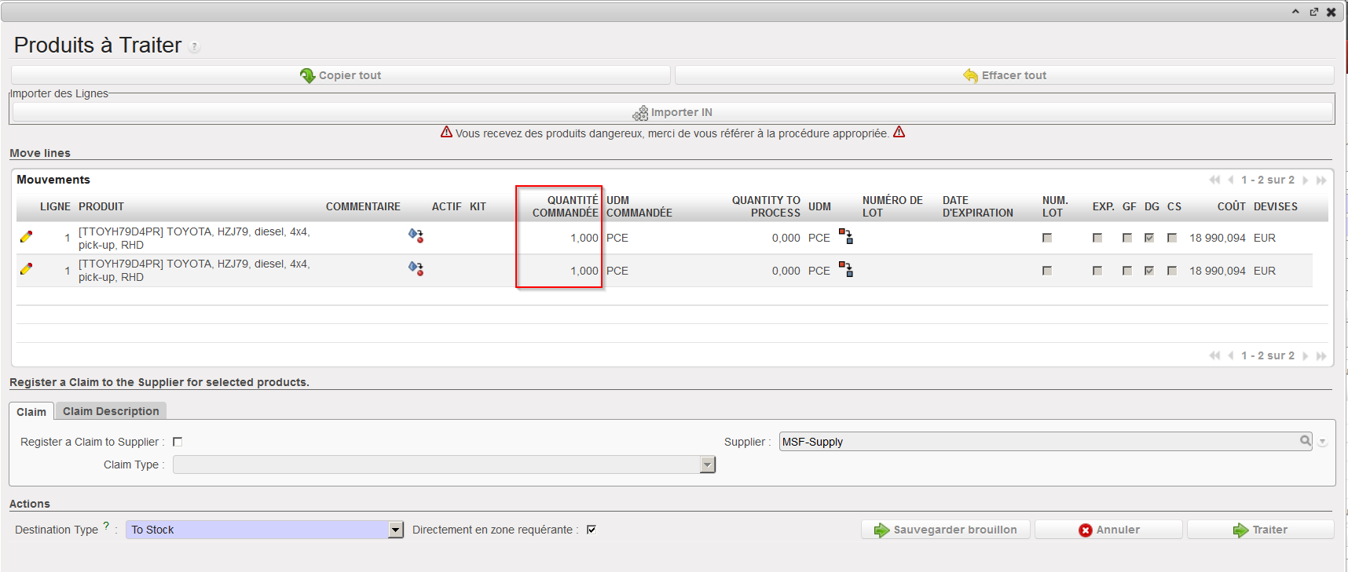This screenshot has height=572, width=1348.
Task: Expand the Claim Type dropdown
Action: (x=708, y=465)
